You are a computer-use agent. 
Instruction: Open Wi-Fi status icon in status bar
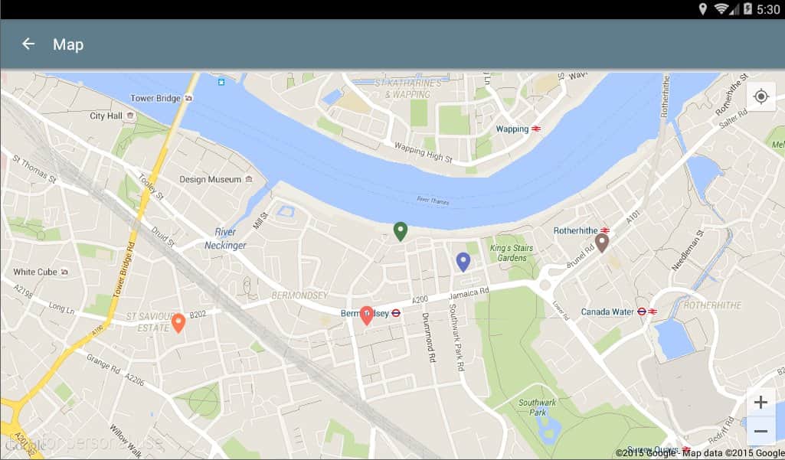tap(721, 9)
